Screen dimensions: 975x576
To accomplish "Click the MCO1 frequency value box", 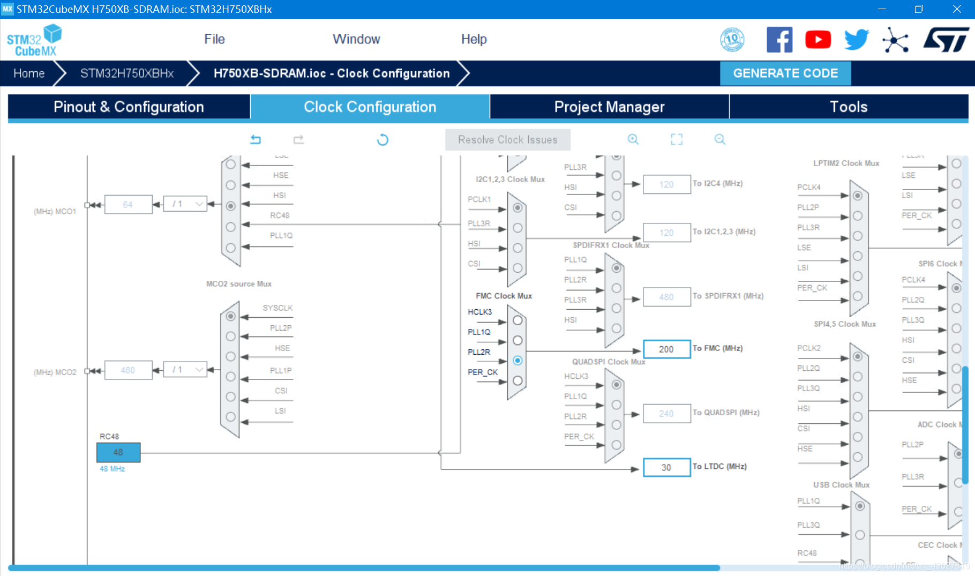I will pyautogui.click(x=128, y=204).
